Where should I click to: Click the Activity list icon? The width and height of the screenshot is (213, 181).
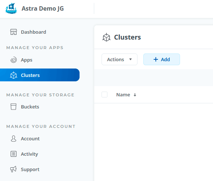click(14, 154)
